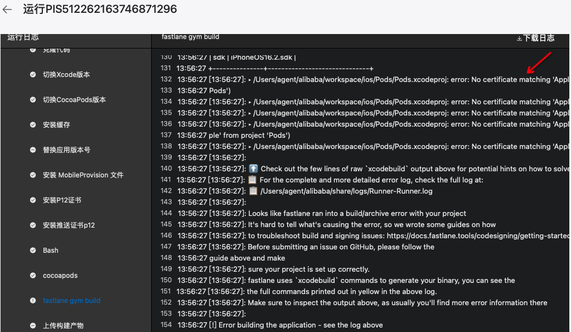Click the download icon beside 下载日志
This screenshot has width=571, height=332.
coord(519,39)
